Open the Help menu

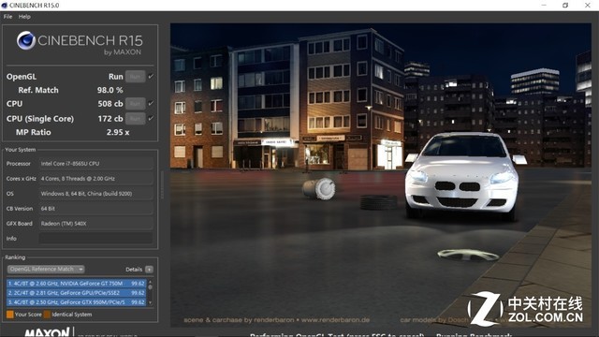tap(24, 17)
